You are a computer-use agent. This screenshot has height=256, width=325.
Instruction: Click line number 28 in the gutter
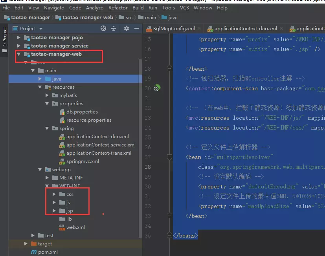[148, 167]
